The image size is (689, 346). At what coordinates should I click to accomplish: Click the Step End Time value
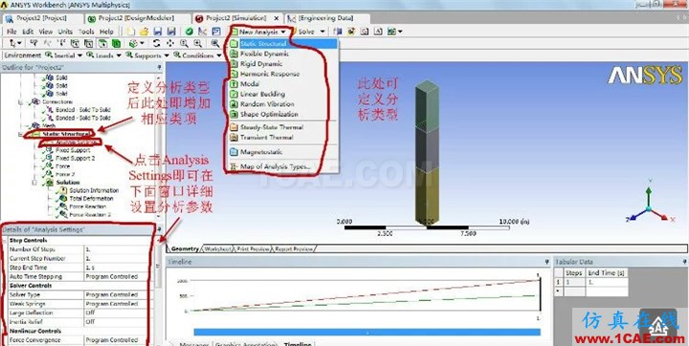117,268
